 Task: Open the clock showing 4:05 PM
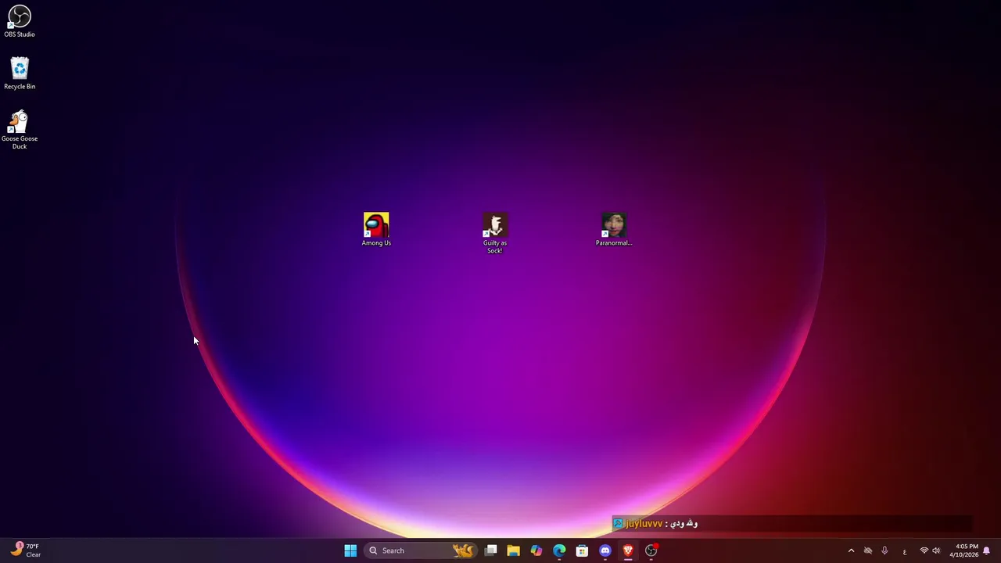pyautogui.click(x=963, y=550)
